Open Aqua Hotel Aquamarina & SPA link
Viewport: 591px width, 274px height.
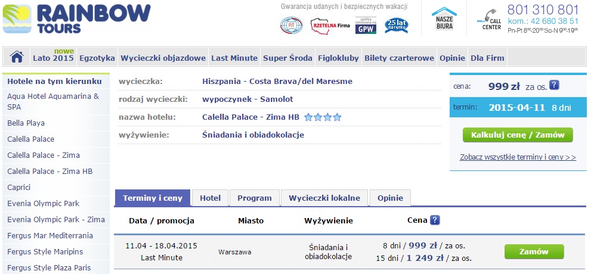click(53, 102)
